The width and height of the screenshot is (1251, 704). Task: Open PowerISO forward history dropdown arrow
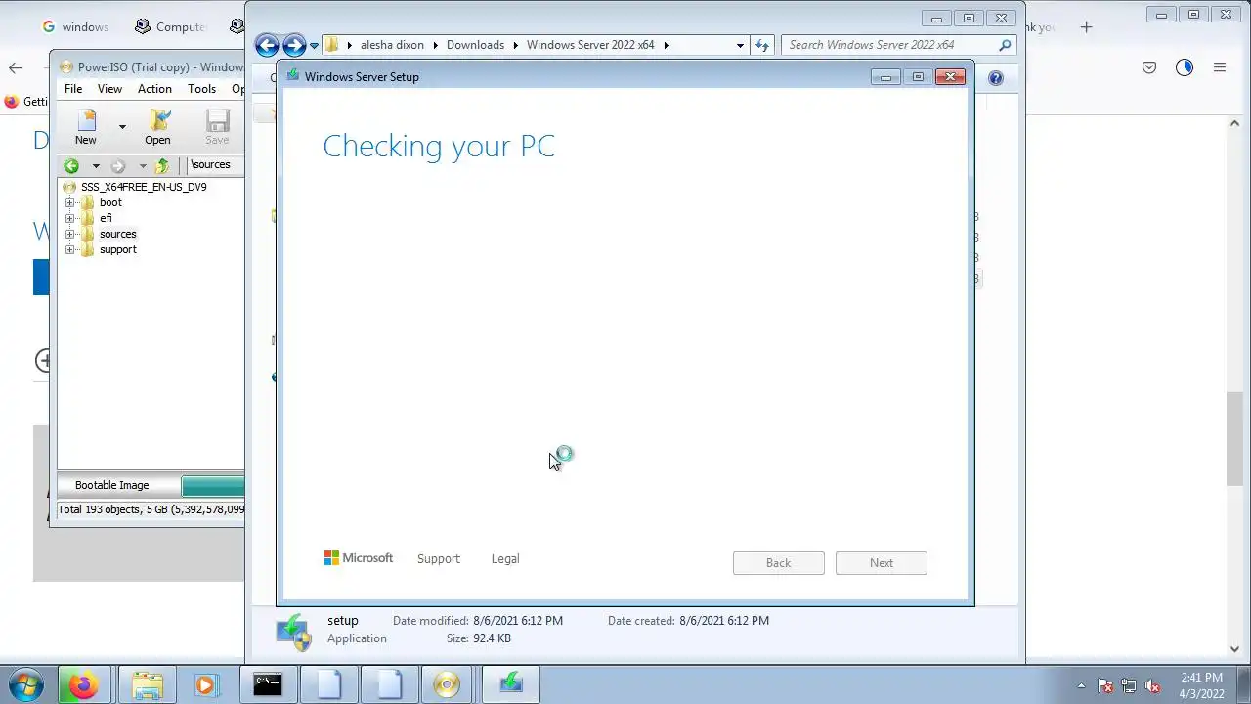pyautogui.click(x=142, y=165)
